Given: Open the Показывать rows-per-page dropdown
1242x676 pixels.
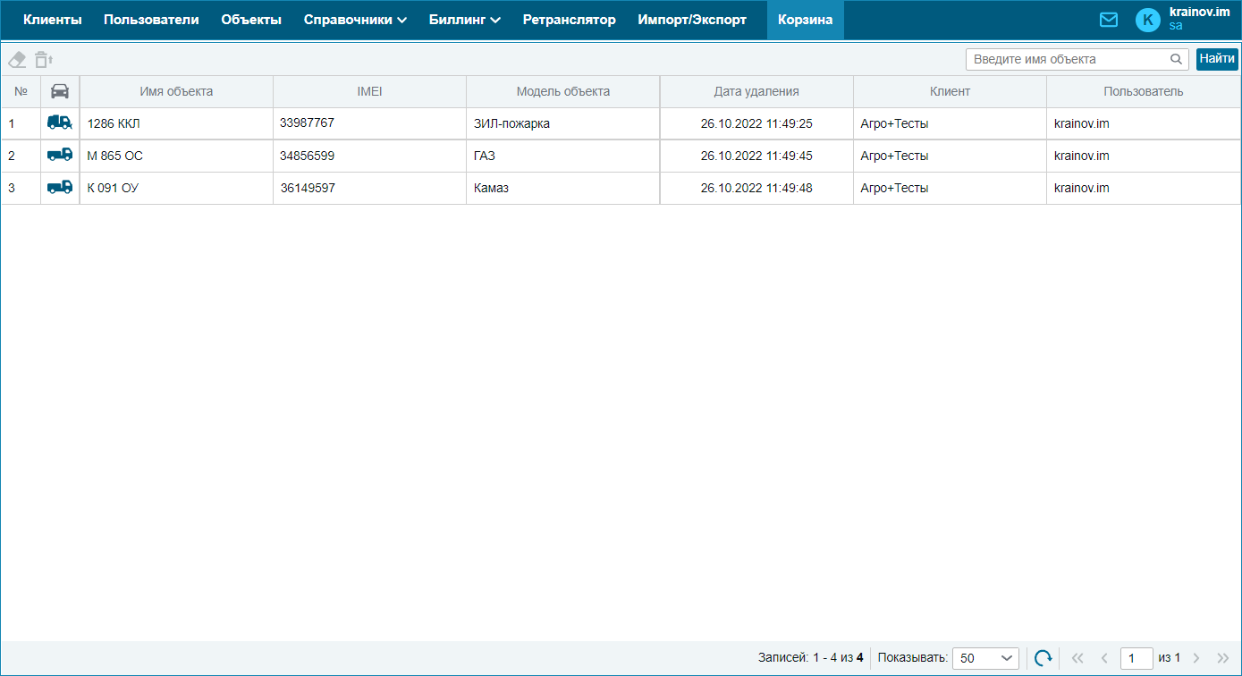Looking at the screenshot, I should (985, 658).
